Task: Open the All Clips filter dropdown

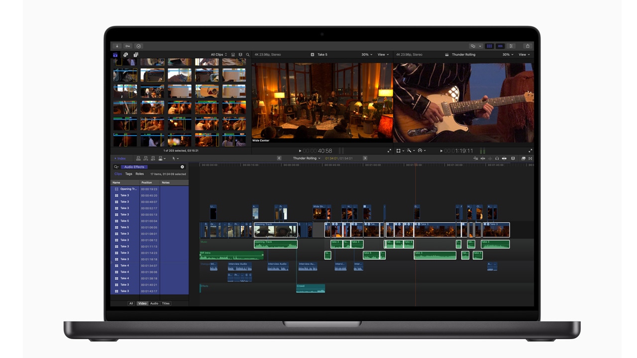Action: [219, 55]
